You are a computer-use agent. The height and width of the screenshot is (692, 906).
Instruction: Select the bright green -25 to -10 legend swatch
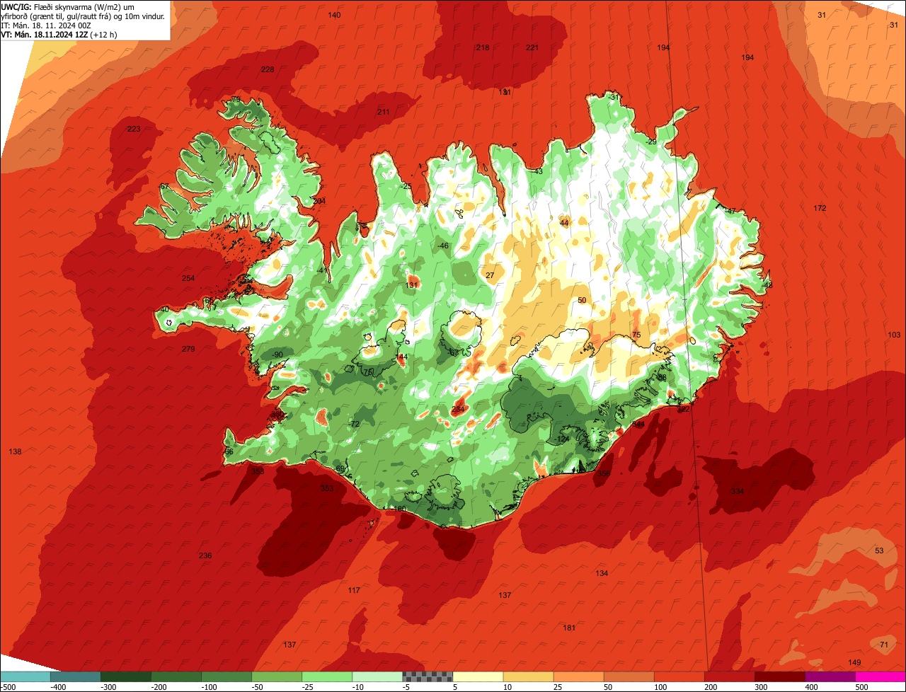pos(327,676)
